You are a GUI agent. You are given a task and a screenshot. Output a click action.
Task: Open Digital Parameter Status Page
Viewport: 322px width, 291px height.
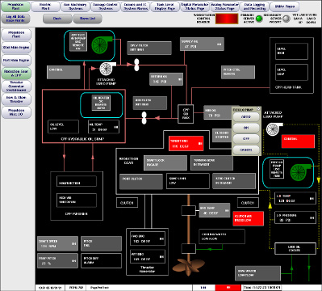click(194, 6)
